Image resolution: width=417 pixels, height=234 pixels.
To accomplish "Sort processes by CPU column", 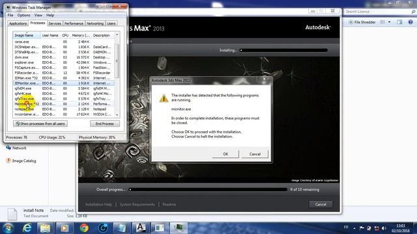I will click(65, 35).
